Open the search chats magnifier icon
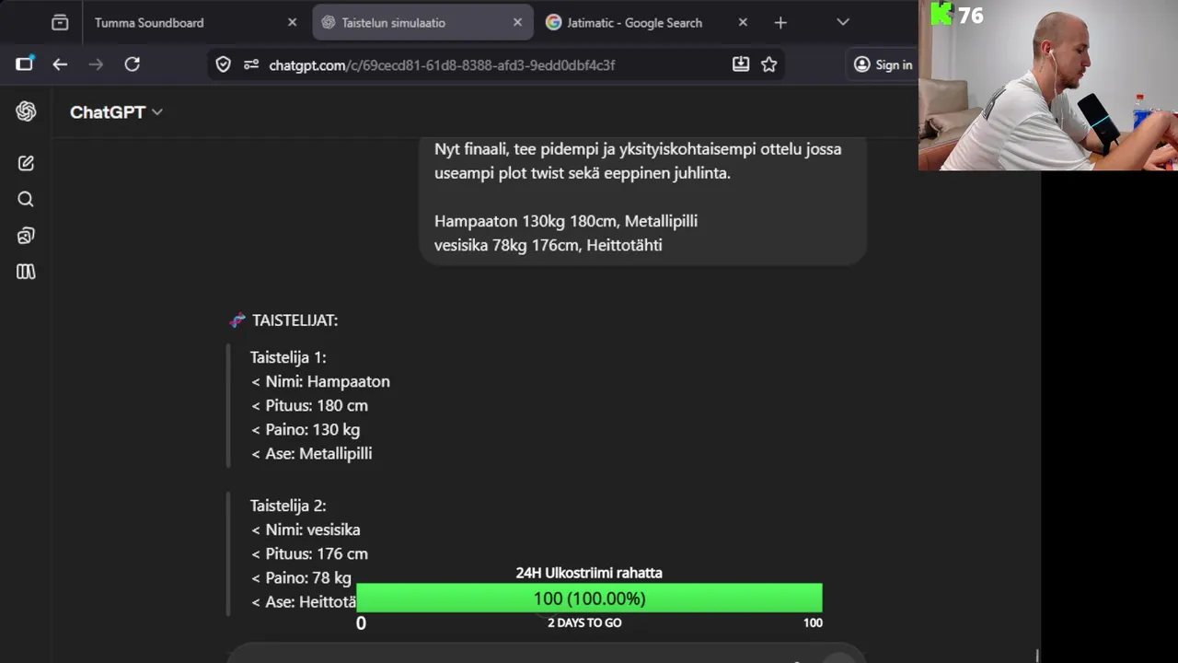Screen dimensions: 1178x663 [26, 199]
